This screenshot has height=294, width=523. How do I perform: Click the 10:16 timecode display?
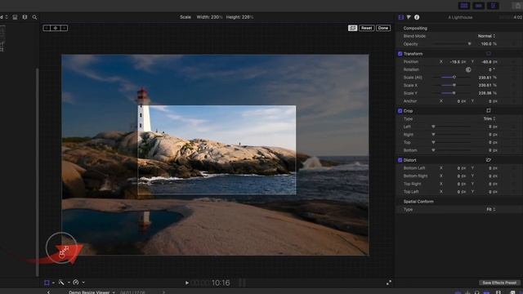[221, 283]
